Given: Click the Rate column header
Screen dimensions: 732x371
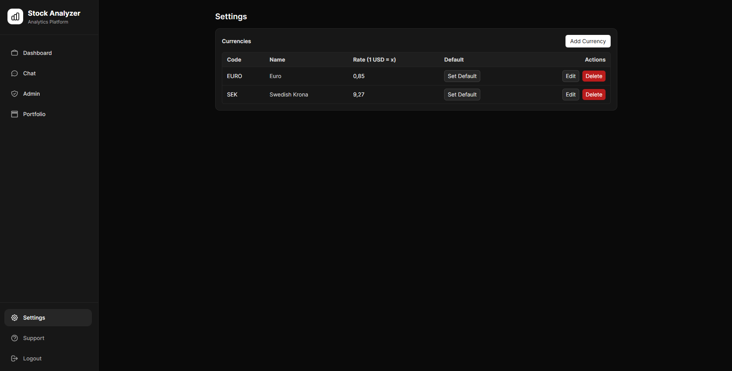Looking at the screenshot, I should [374, 60].
